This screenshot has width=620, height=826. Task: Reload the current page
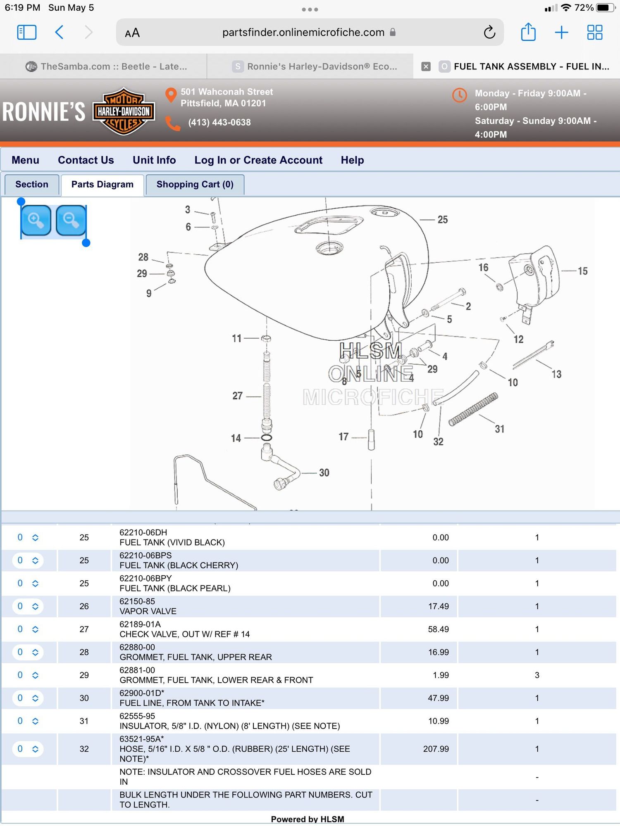coord(489,32)
